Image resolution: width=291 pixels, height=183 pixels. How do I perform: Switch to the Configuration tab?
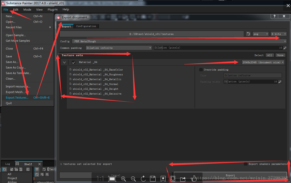(86, 26)
